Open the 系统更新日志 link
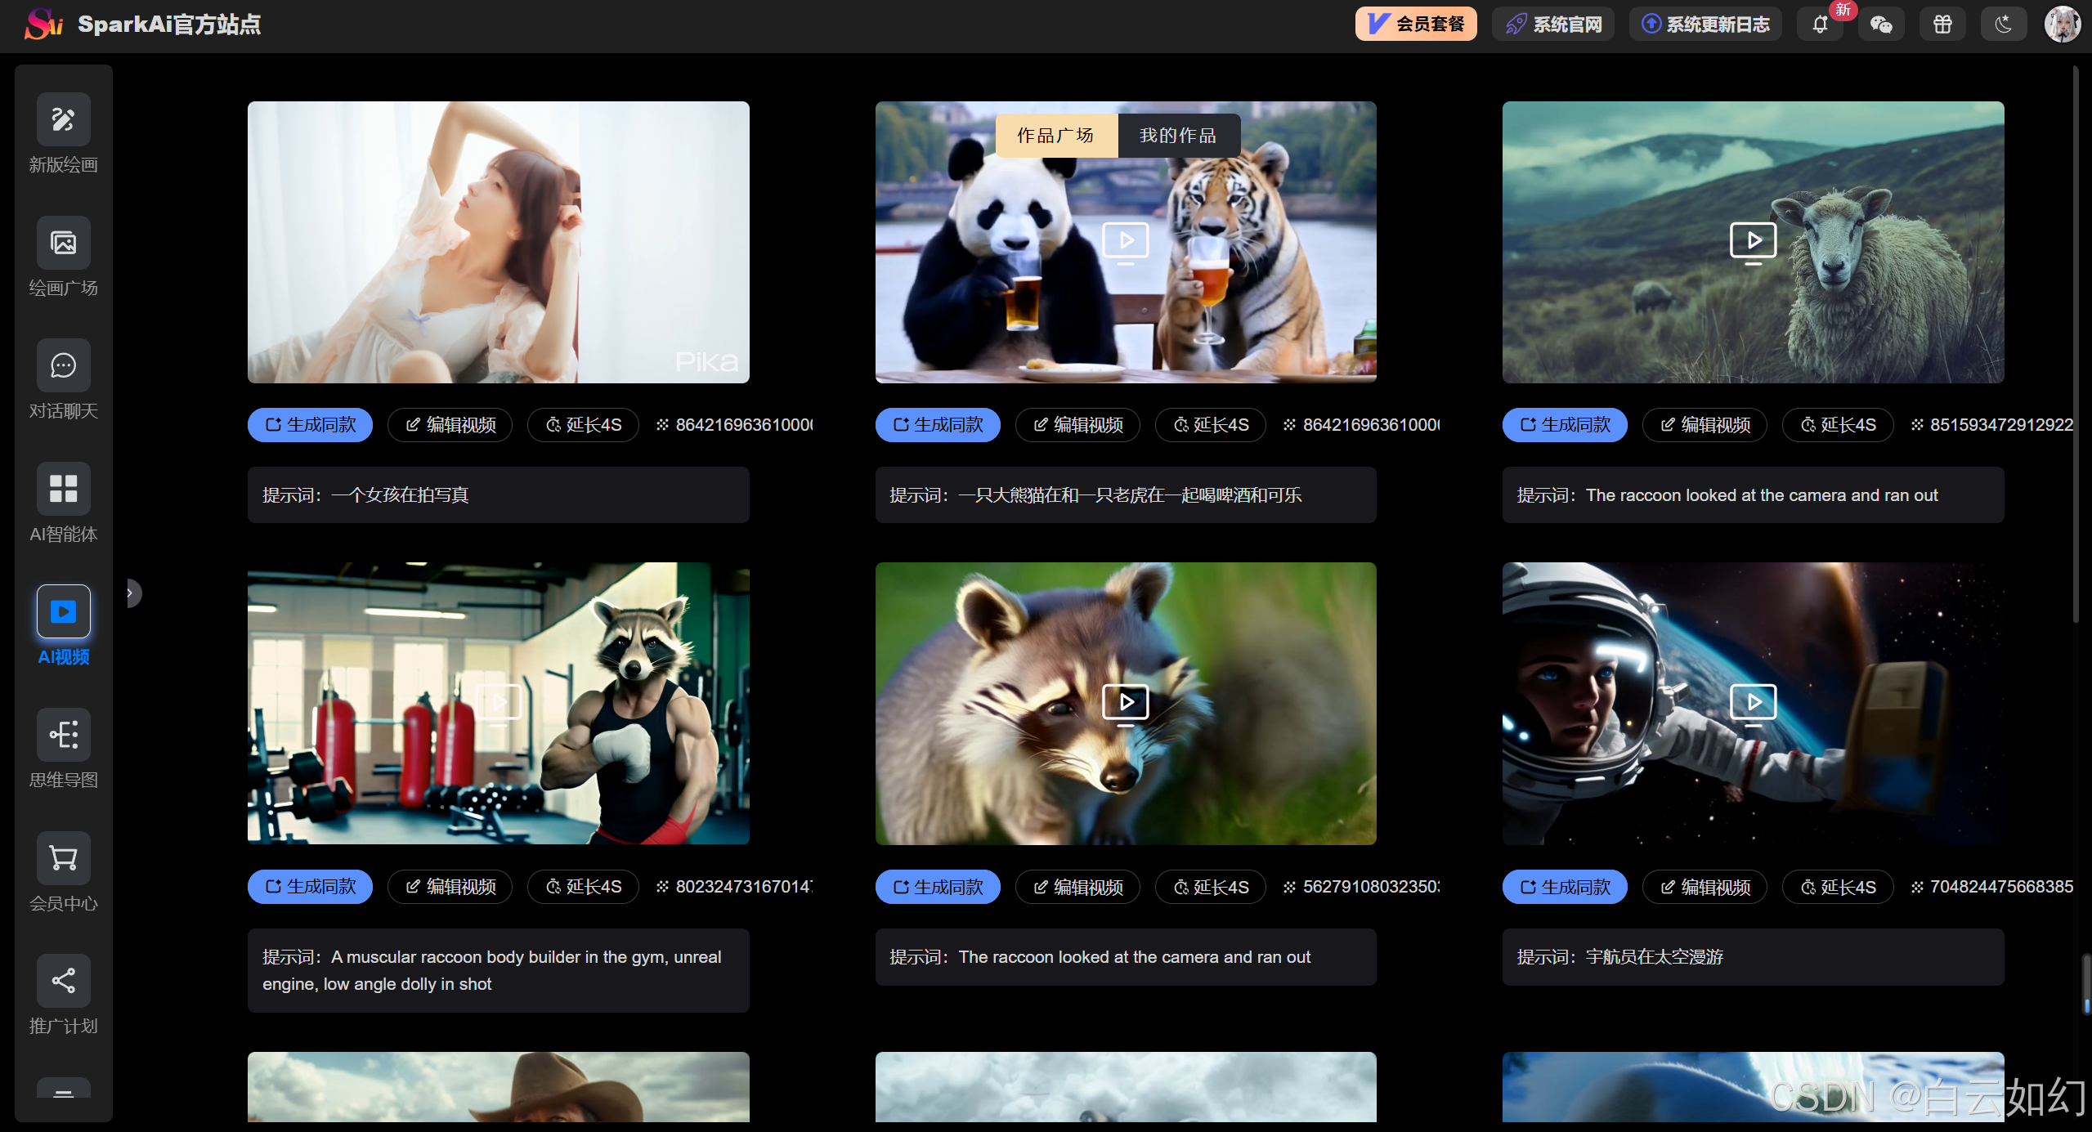The image size is (2092, 1132). click(1705, 25)
